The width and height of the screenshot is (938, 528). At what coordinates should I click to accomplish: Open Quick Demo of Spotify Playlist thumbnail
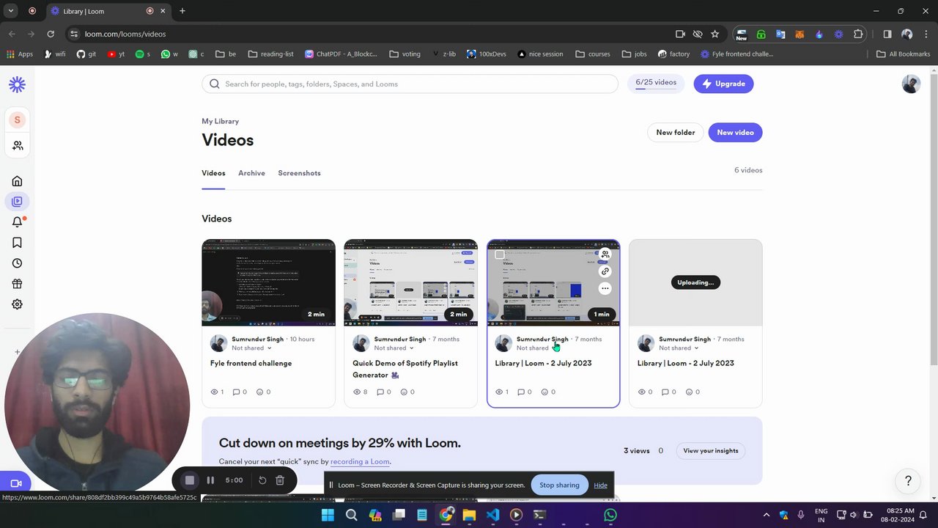pyautogui.click(x=410, y=282)
